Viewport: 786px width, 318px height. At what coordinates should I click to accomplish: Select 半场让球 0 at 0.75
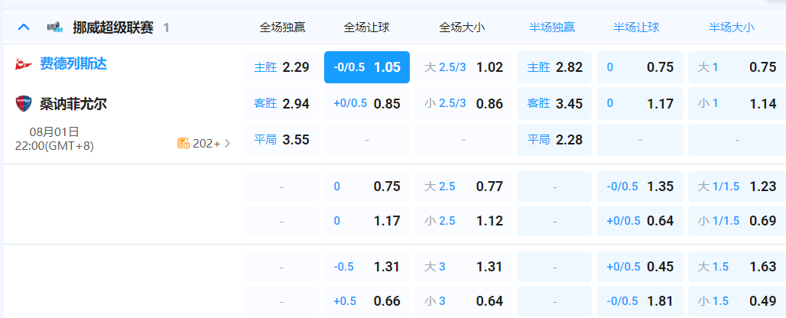click(640, 67)
